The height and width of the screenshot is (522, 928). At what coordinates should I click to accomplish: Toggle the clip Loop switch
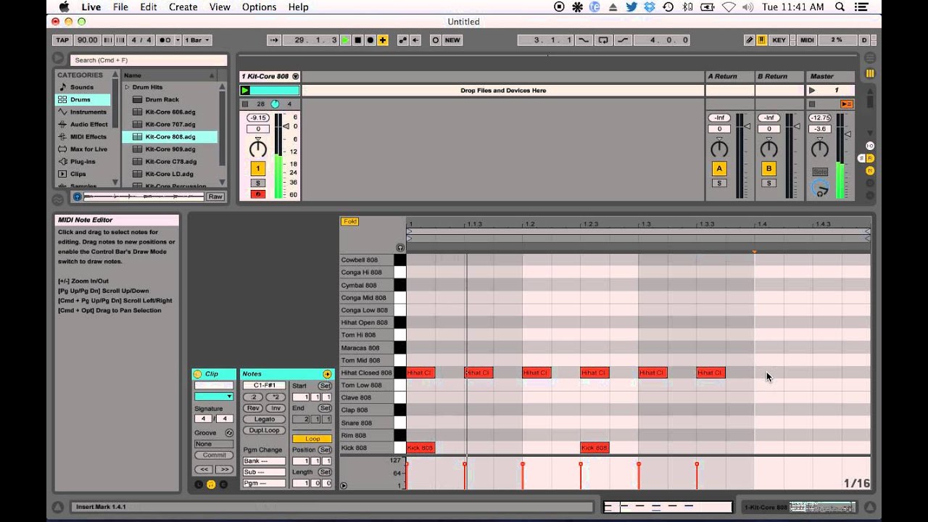point(312,439)
